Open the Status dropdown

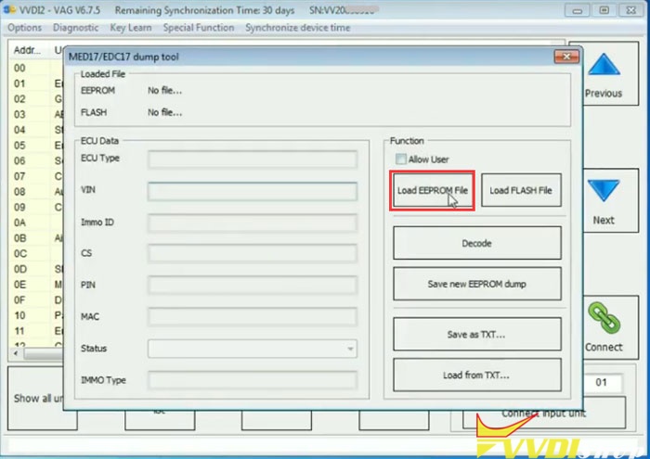point(252,349)
